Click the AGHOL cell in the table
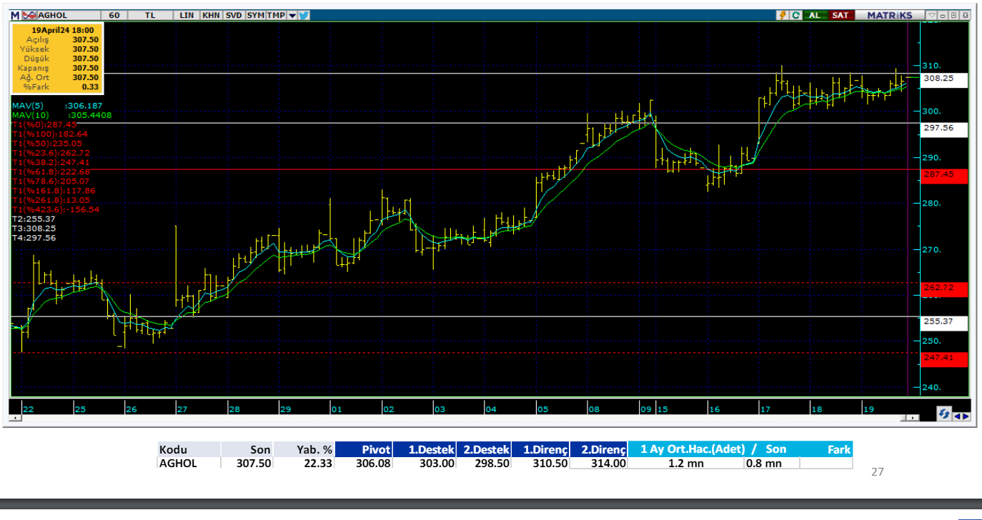982x520 pixels. point(189,463)
